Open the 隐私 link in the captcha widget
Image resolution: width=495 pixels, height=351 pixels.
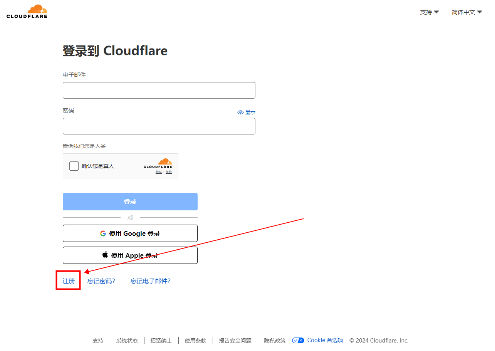[158, 172]
